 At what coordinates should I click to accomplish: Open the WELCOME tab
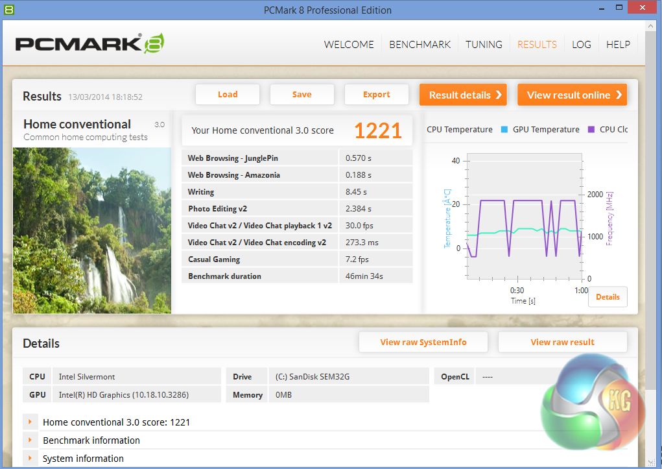pyautogui.click(x=349, y=44)
